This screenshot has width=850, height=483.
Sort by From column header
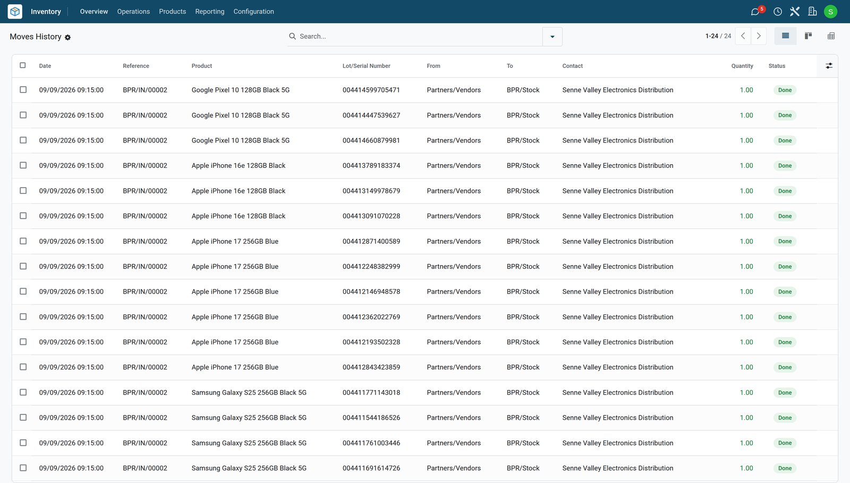433,66
